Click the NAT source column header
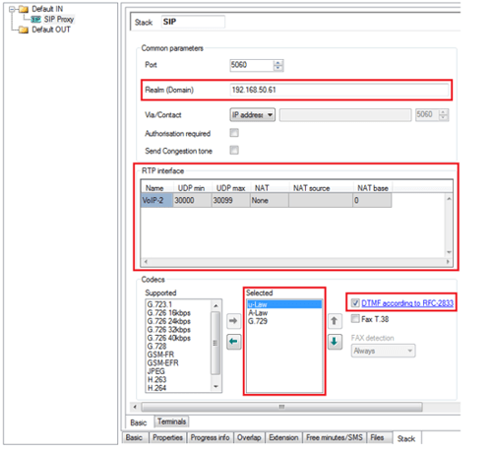 321,188
